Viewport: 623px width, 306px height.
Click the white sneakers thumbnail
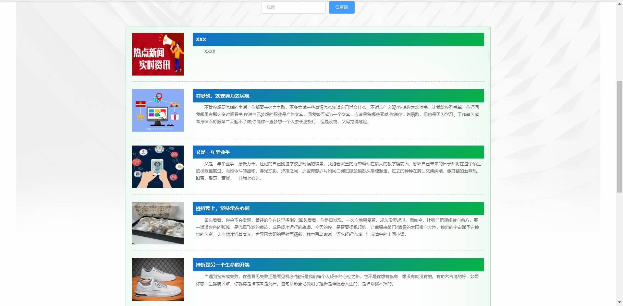pos(158,279)
